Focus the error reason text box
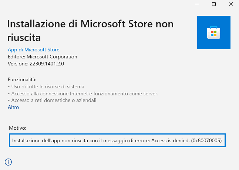The width and height of the screenshot is (239, 170). (117, 140)
